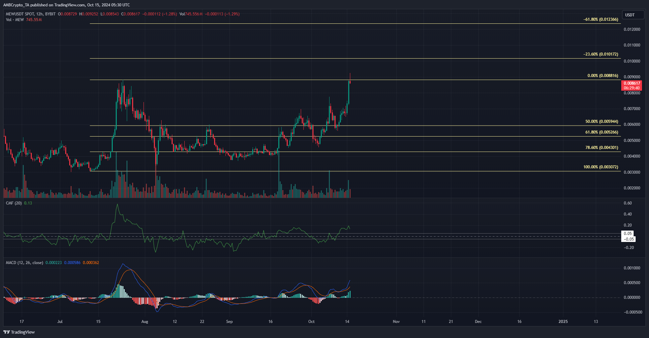
Task: Click the current price tag 0.008617
Action: pyautogui.click(x=632, y=86)
